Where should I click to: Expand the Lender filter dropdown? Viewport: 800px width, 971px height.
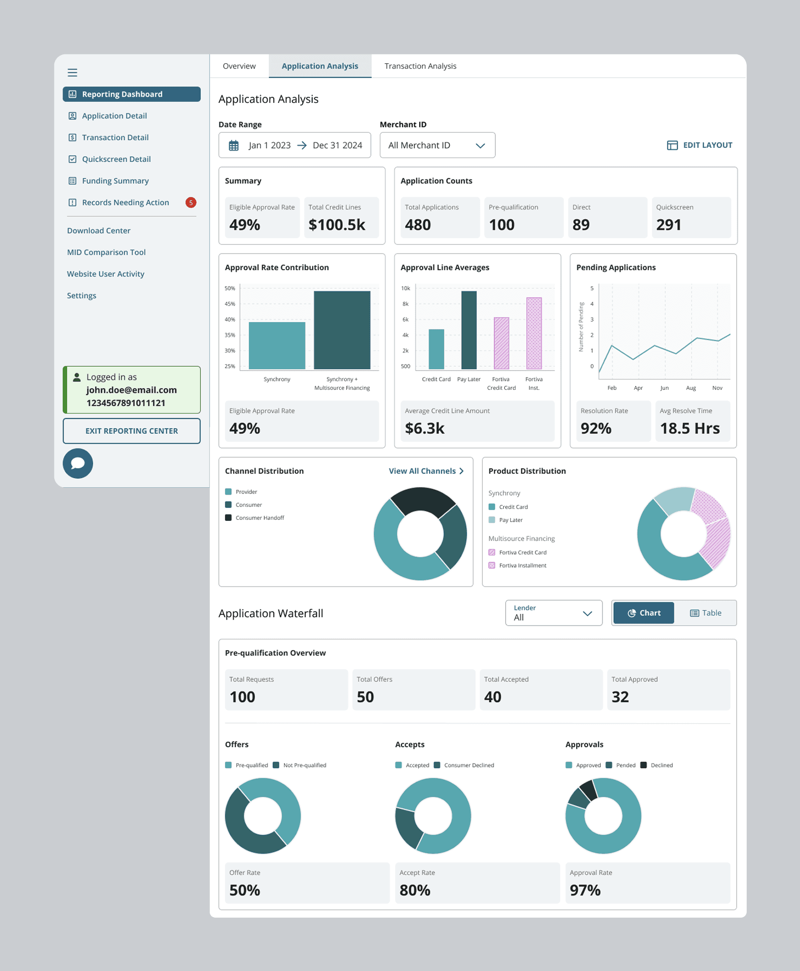click(x=553, y=613)
